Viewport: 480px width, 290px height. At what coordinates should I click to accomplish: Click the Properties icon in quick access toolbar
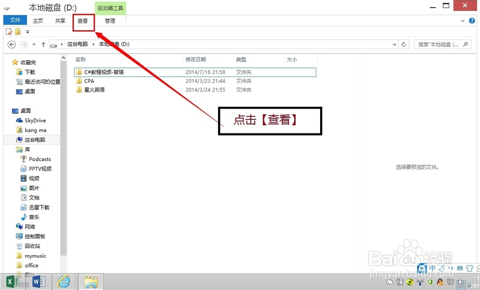[x=9, y=32]
